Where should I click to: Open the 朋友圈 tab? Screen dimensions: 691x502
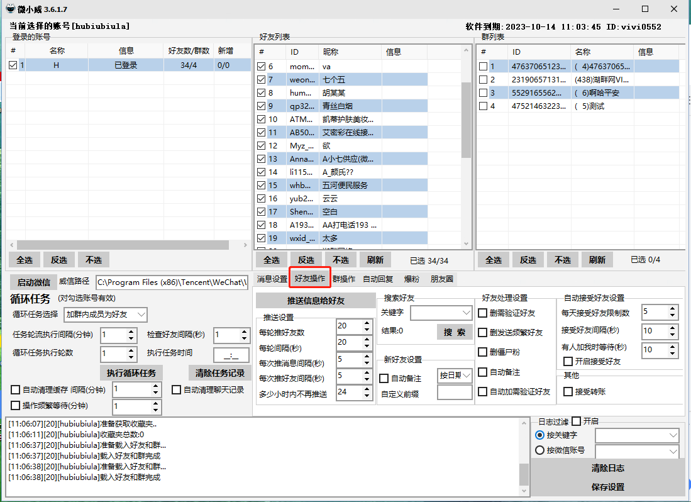click(x=441, y=279)
